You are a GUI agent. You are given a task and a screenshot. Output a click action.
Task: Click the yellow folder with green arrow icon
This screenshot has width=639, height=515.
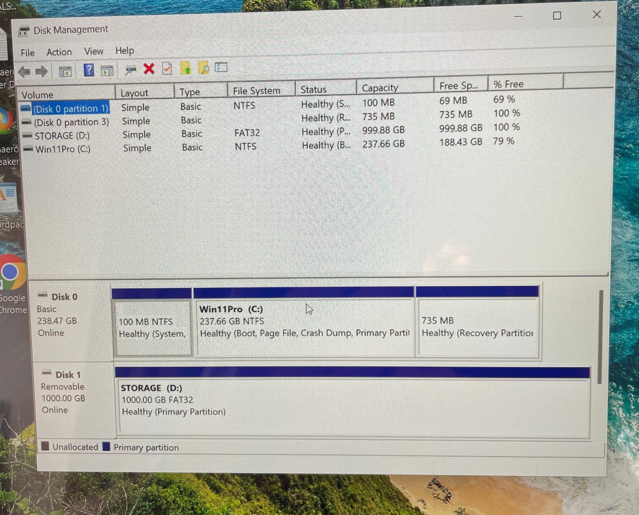click(x=185, y=68)
